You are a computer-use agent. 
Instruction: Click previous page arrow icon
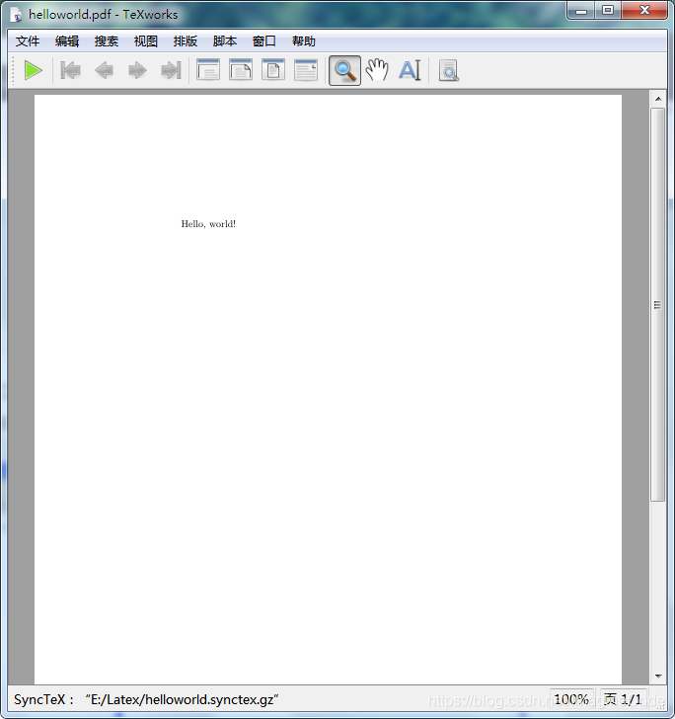104,71
